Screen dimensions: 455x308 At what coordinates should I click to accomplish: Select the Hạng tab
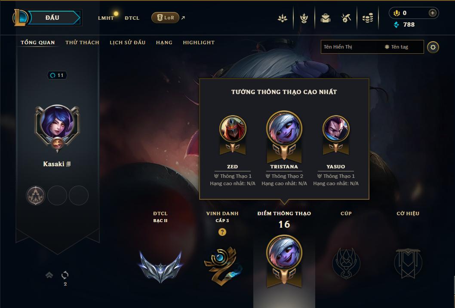click(164, 43)
